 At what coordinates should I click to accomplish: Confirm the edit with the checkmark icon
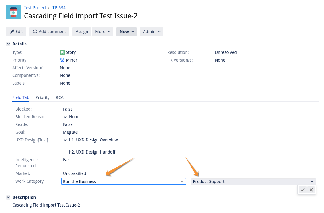302,190
